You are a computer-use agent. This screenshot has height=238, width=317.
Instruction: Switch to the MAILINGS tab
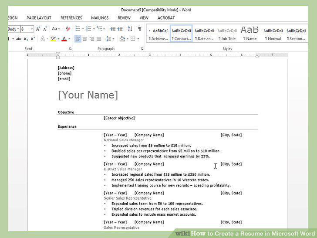coord(100,18)
